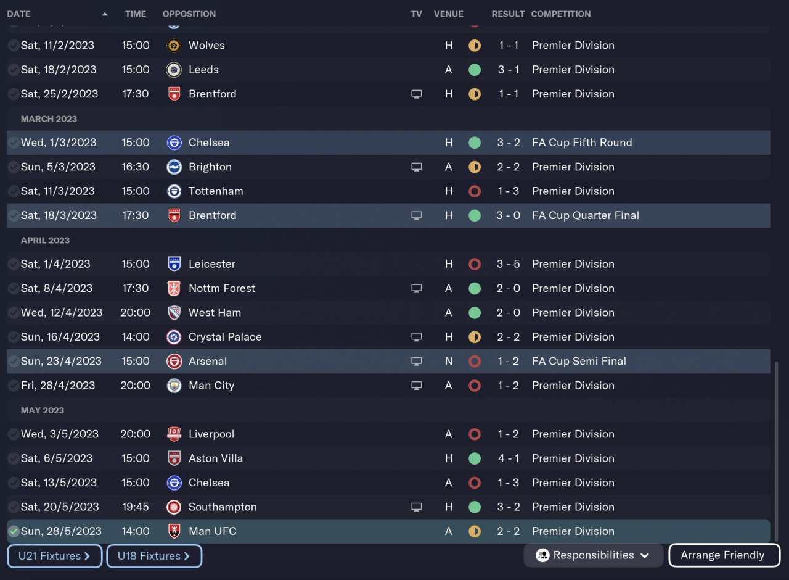
Task: Click the Competition column header
Action: coord(560,14)
